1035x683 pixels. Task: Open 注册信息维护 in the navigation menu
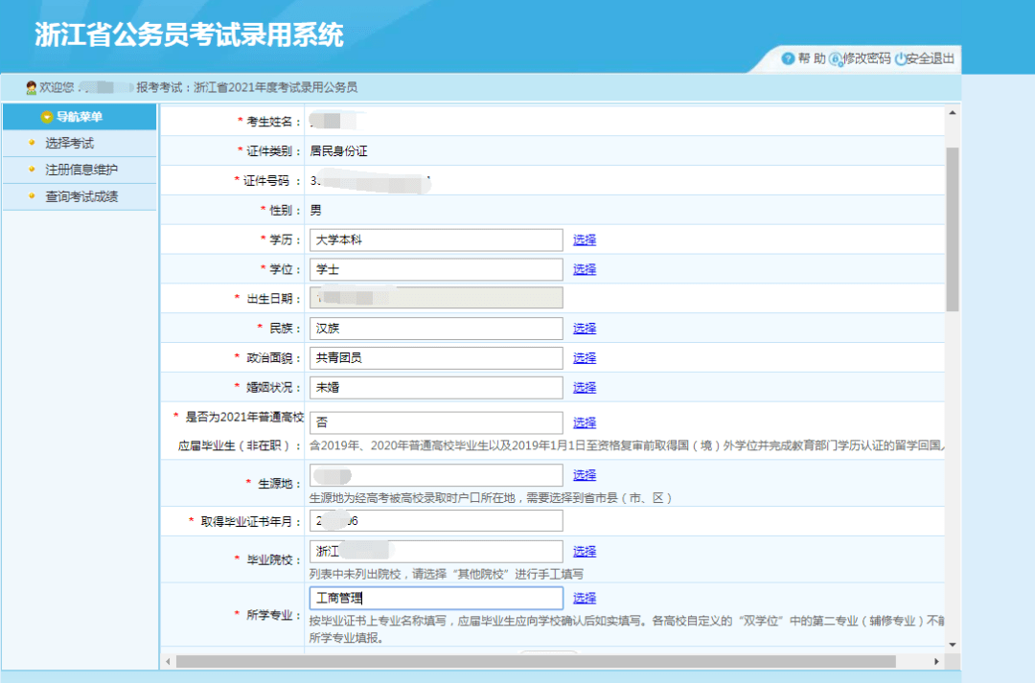tap(81, 170)
